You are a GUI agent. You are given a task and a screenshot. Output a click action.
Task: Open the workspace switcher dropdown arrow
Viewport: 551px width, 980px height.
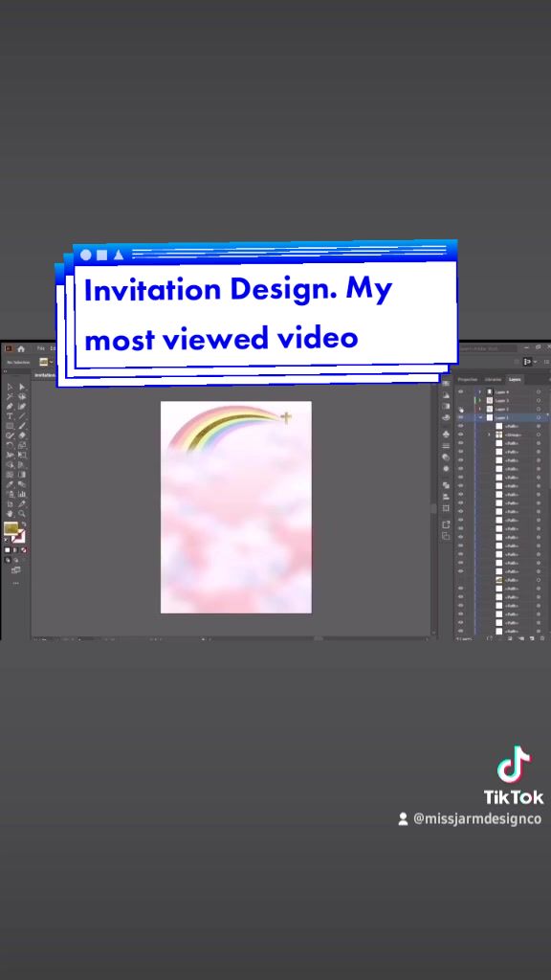[x=536, y=362]
